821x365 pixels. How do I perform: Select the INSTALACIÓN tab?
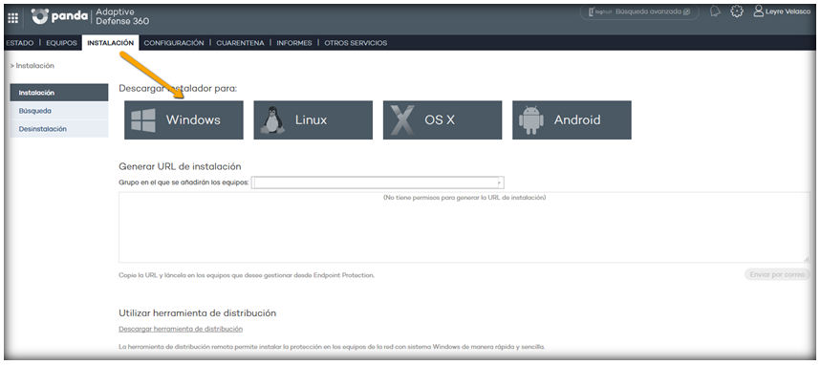111,43
